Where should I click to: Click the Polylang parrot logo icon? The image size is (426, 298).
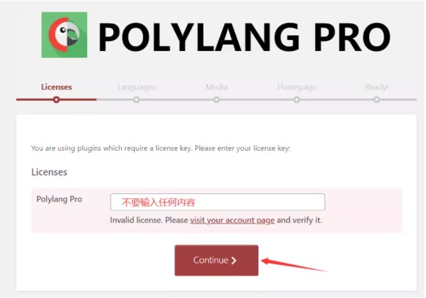pyautogui.click(x=64, y=35)
